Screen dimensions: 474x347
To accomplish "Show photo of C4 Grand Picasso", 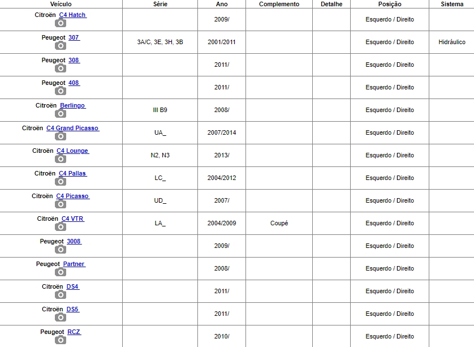I will [x=61, y=136].
